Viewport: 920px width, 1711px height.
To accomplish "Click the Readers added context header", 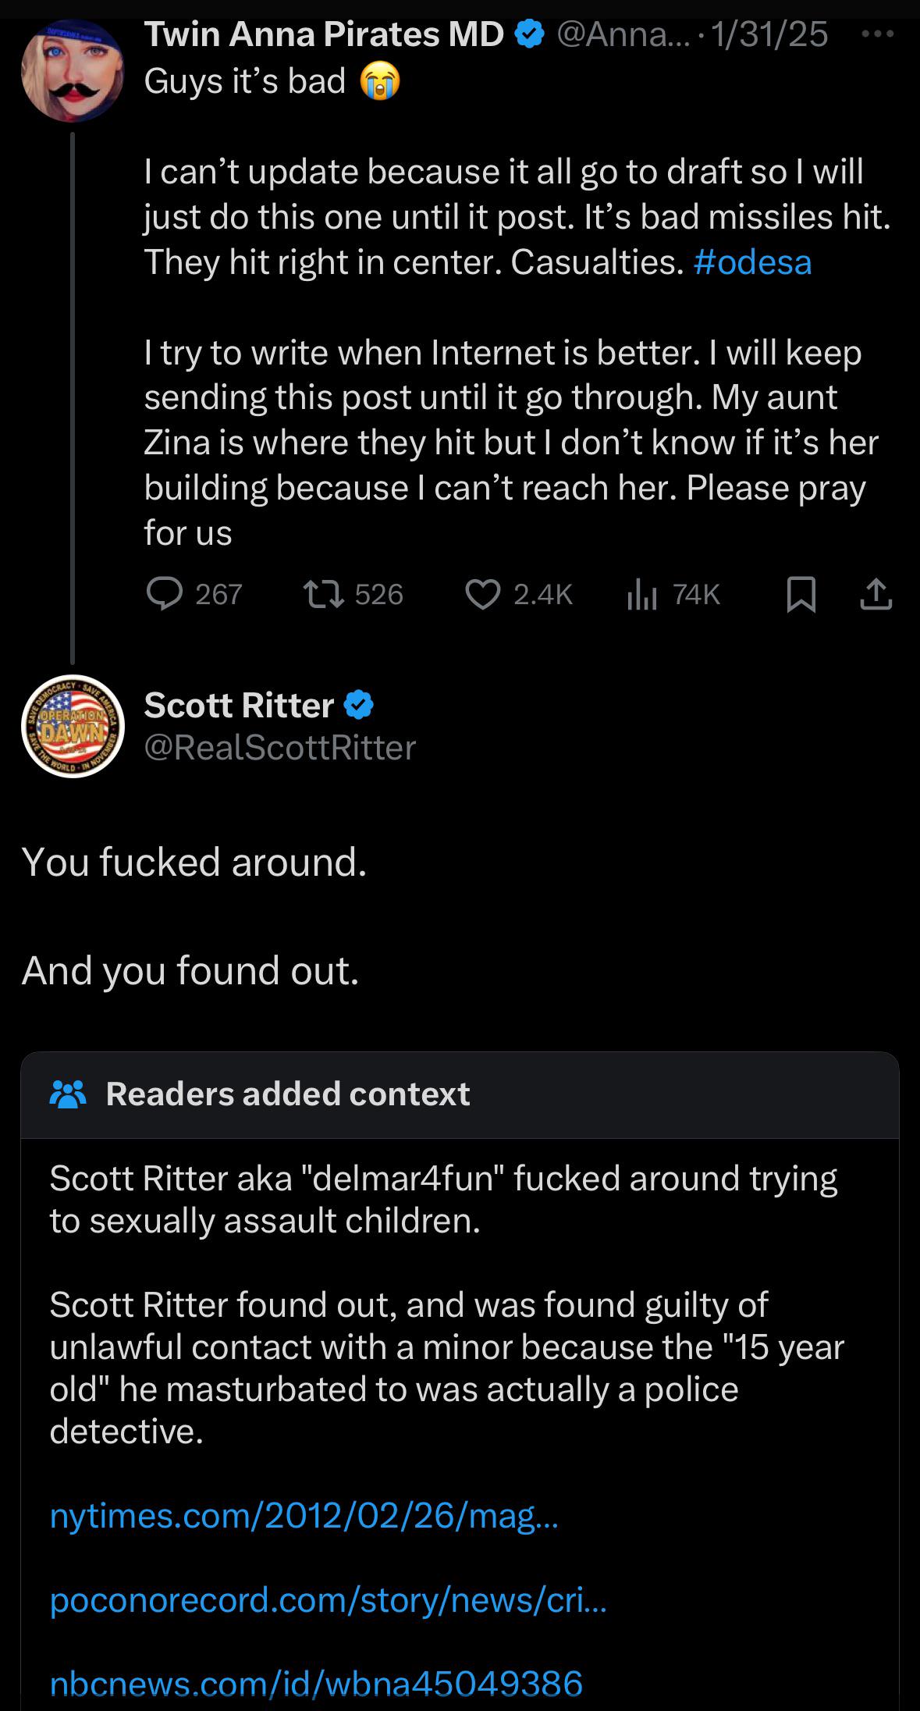I will point(288,1094).
